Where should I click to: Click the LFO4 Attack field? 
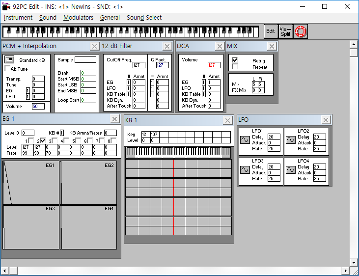click(320, 173)
